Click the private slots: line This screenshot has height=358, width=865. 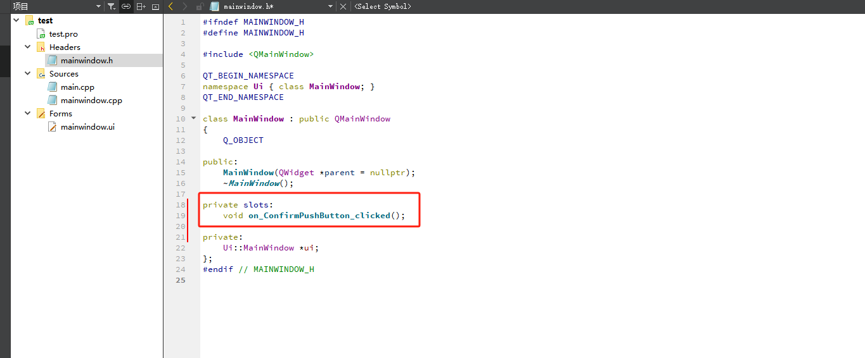point(238,205)
